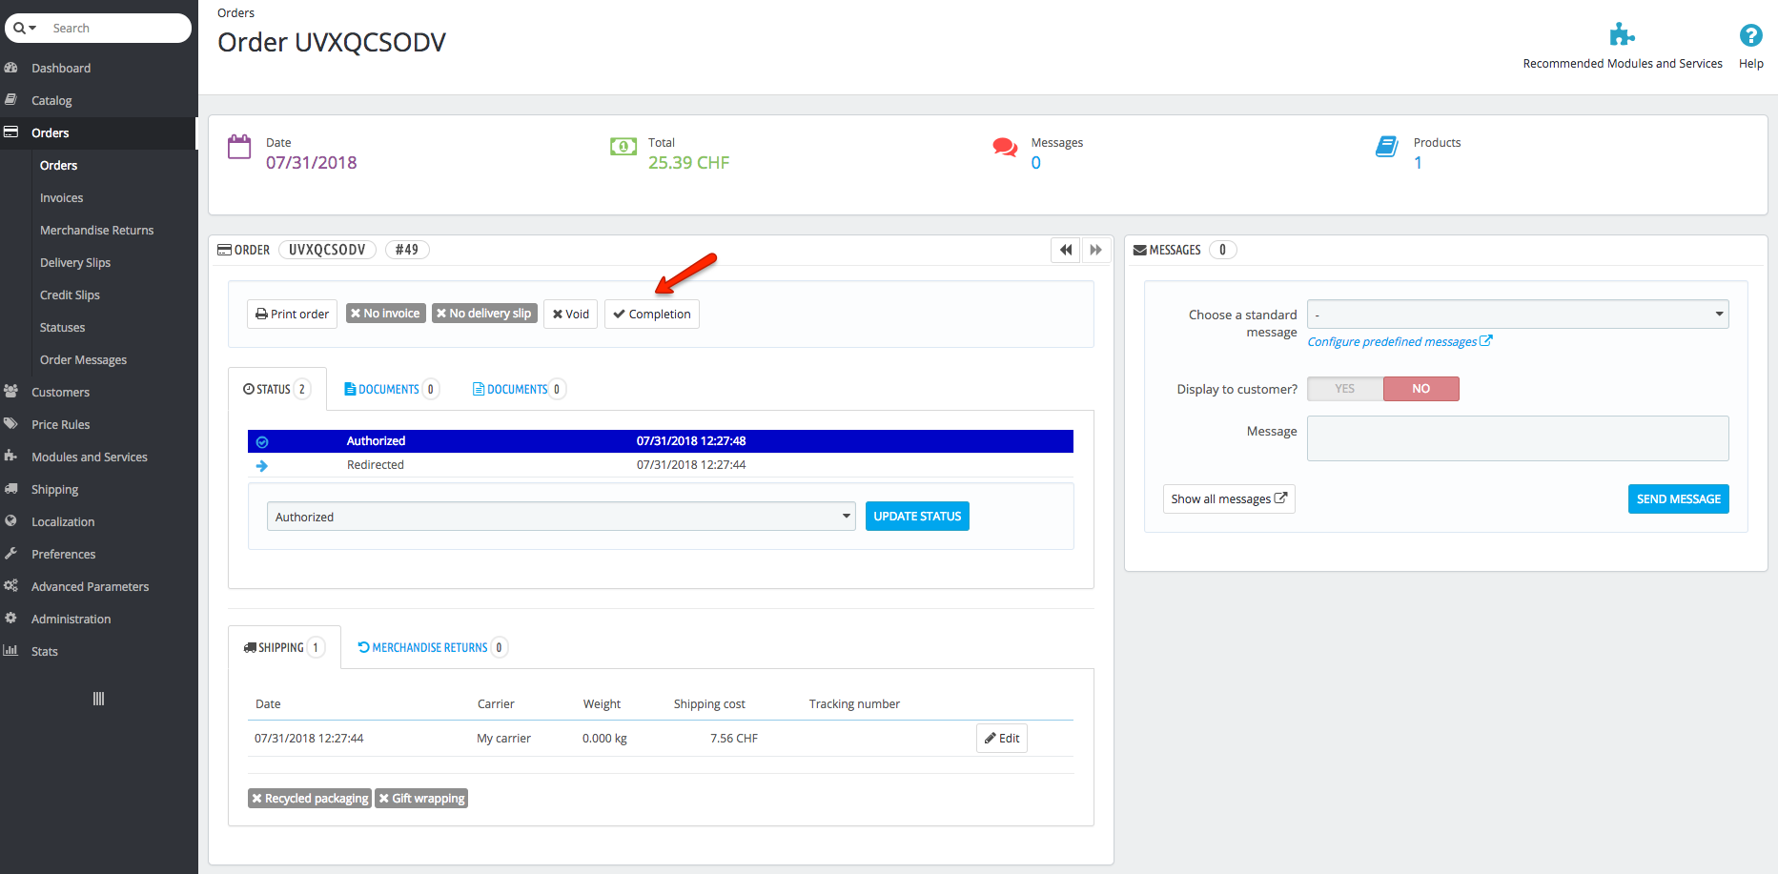Click the Send Message button
The width and height of the screenshot is (1778, 874).
(1678, 498)
